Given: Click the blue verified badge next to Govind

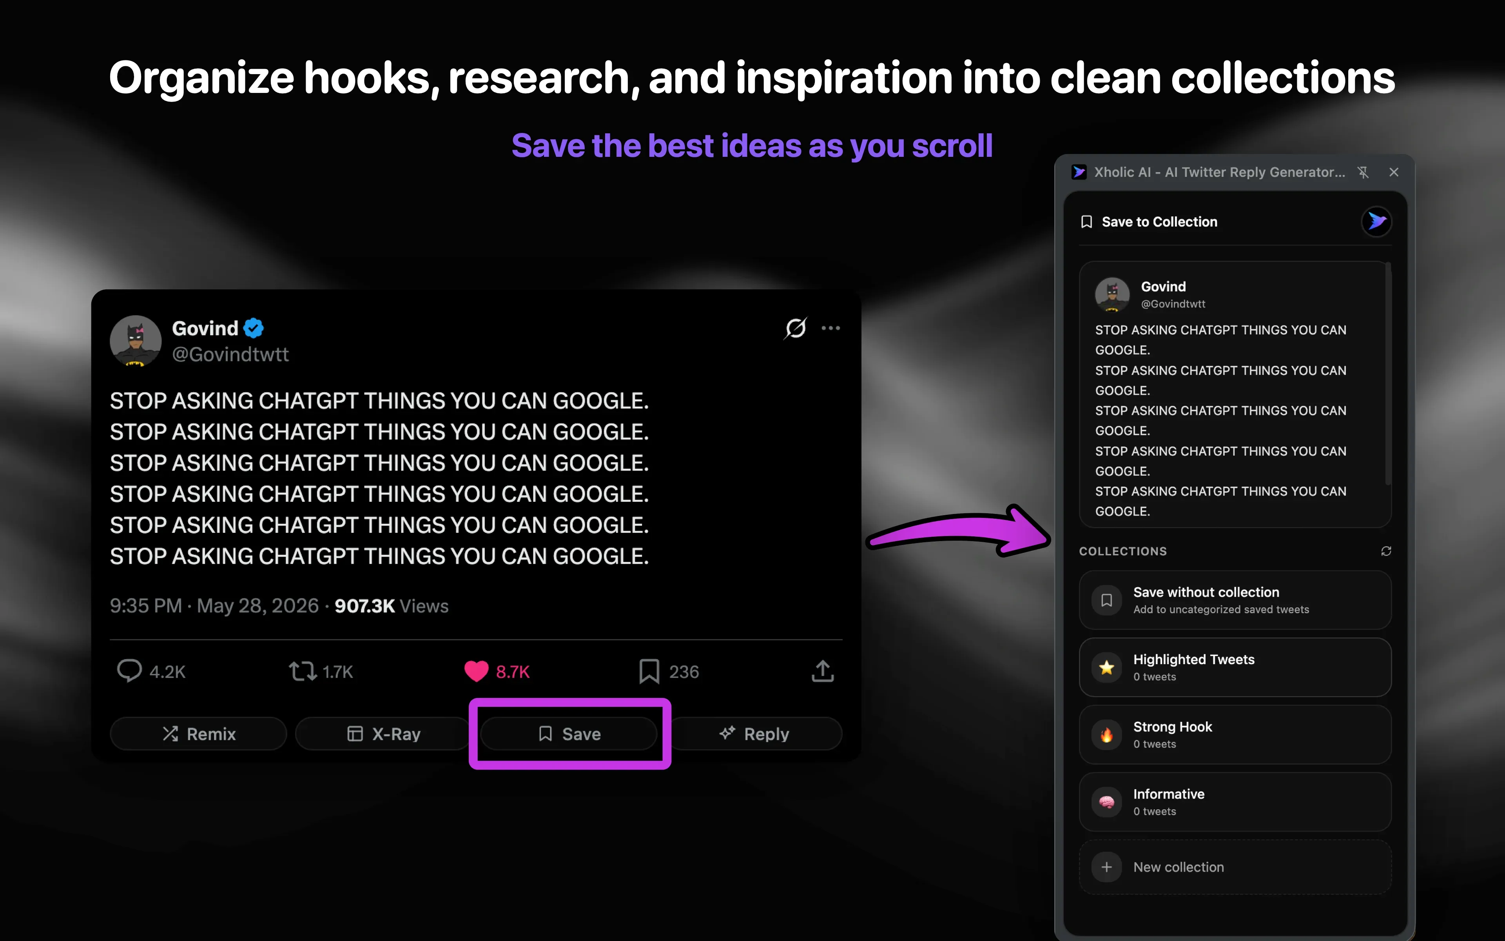Looking at the screenshot, I should coord(254,327).
